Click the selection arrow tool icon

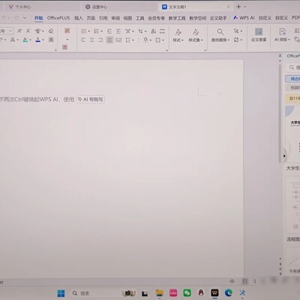click(236, 31)
